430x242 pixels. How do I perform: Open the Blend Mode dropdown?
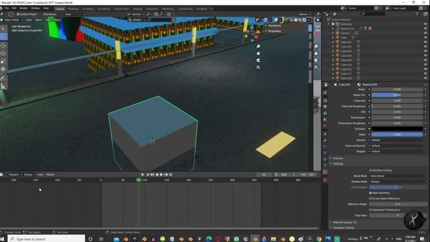click(398, 176)
